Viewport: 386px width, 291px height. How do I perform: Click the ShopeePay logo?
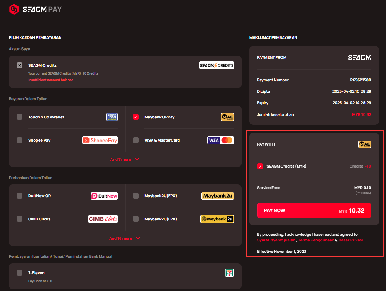tap(100, 140)
